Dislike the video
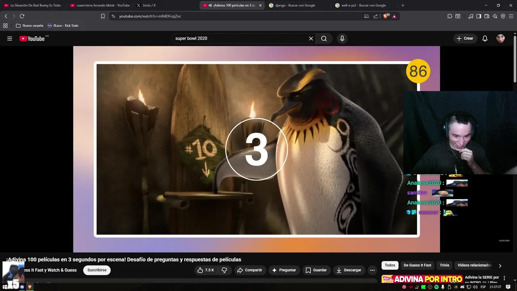 pyautogui.click(x=225, y=270)
